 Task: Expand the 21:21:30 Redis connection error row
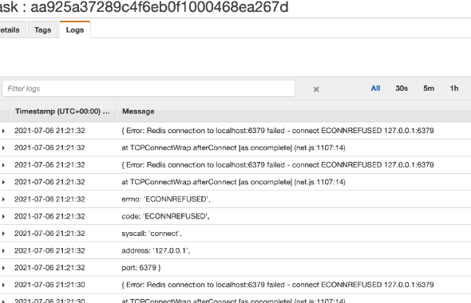[x=3, y=285]
